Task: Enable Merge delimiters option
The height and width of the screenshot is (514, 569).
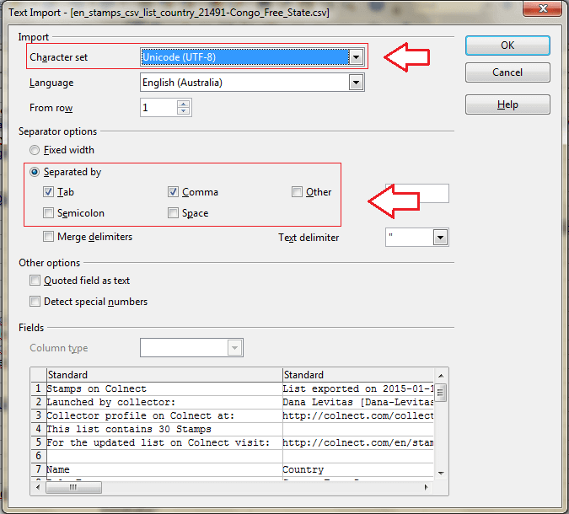Action: point(49,237)
